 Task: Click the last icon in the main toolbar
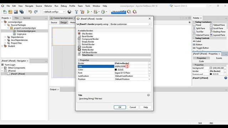pyautogui.click(x=135, y=12)
